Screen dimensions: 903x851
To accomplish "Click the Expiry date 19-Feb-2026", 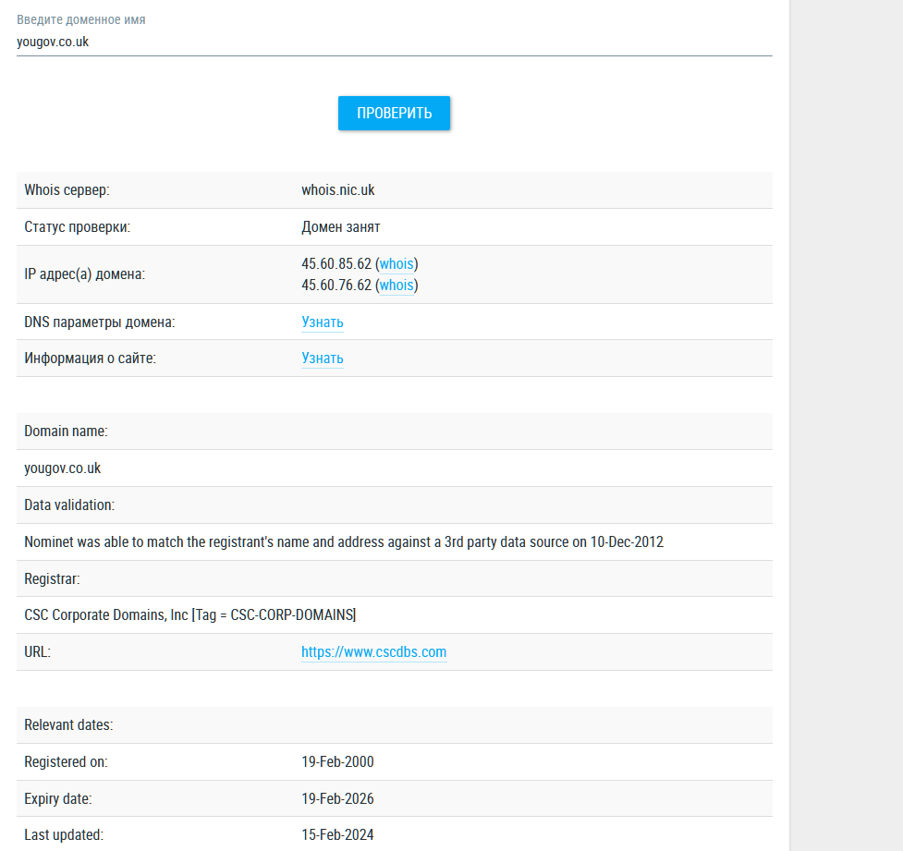I will point(337,799).
